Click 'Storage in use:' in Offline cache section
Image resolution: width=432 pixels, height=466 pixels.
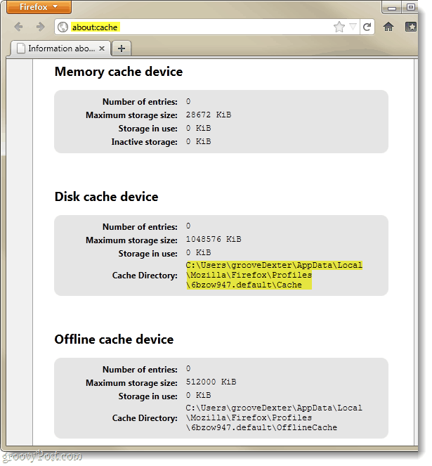[x=148, y=396]
